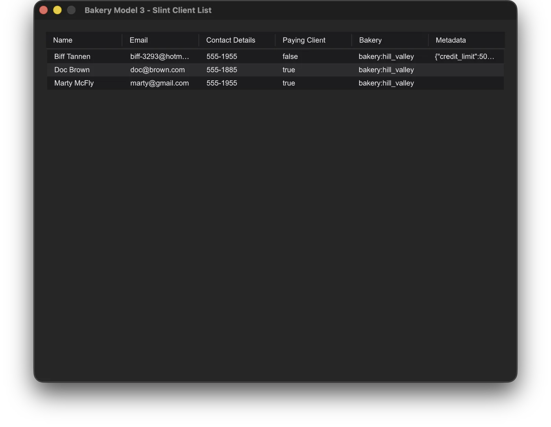Minimize the window with yellow button
Viewport: 551px width, 427px height.
click(57, 10)
